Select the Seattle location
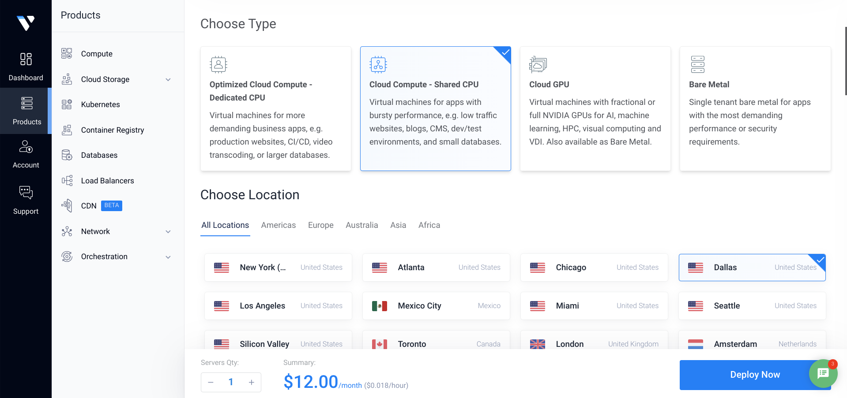The height and width of the screenshot is (398, 847). (752, 306)
